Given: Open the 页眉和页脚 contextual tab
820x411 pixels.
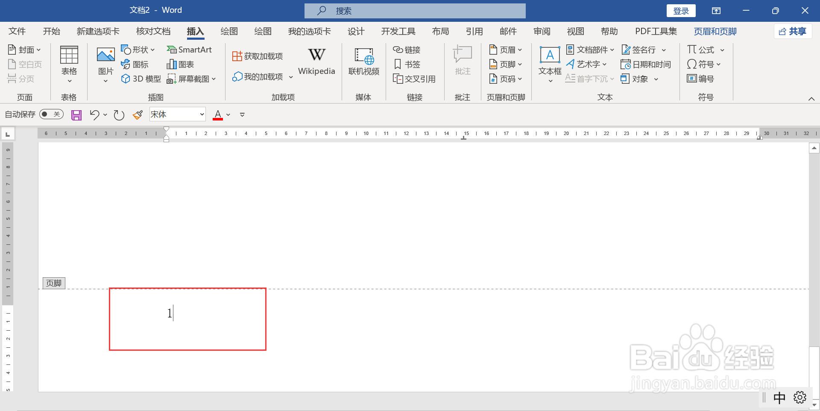Looking at the screenshot, I should coord(715,32).
